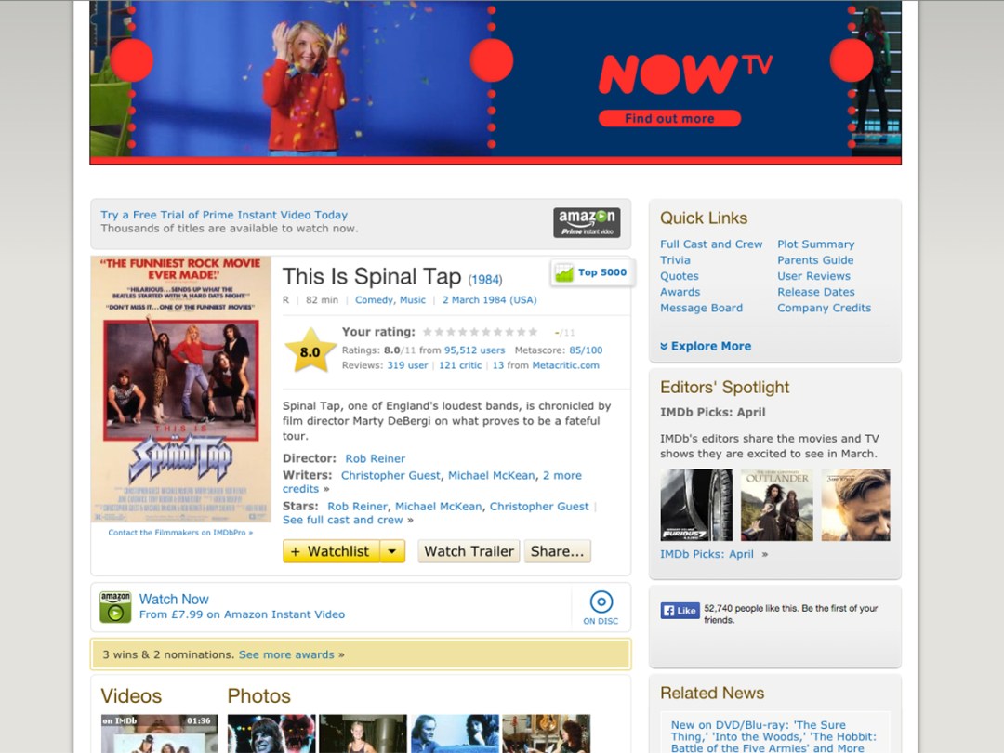The image size is (1004, 753).
Task: Open the 121 critic reviews link
Action: pyautogui.click(x=460, y=365)
